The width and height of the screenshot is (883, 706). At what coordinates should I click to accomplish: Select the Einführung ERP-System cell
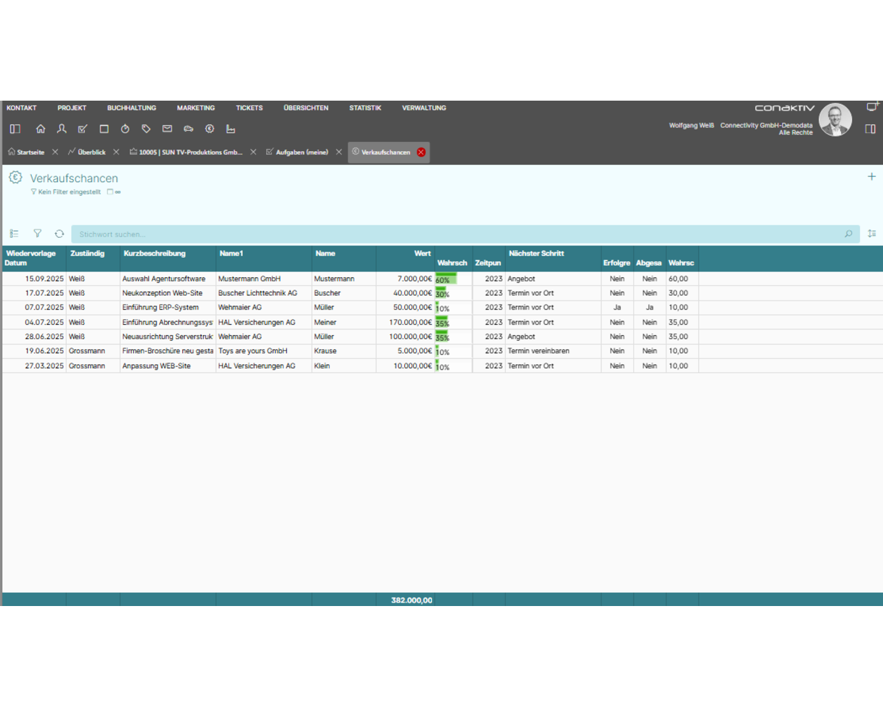point(168,307)
